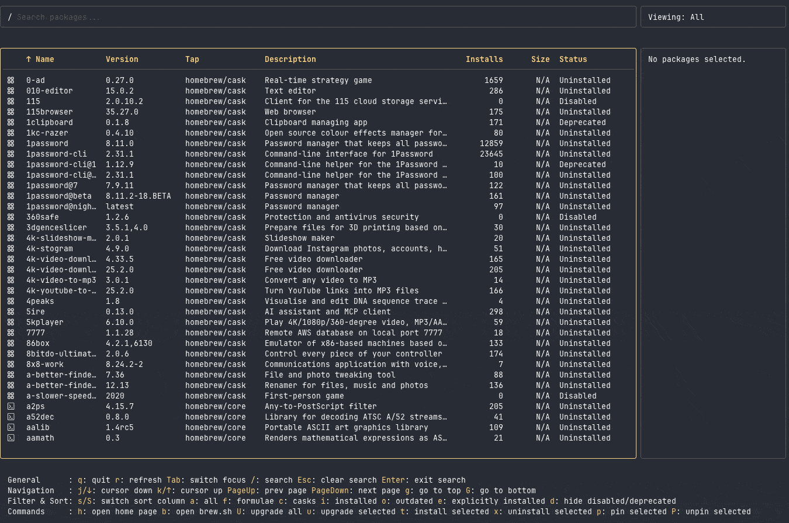
Task: Sort by the Tap column header
Action: click(x=192, y=59)
